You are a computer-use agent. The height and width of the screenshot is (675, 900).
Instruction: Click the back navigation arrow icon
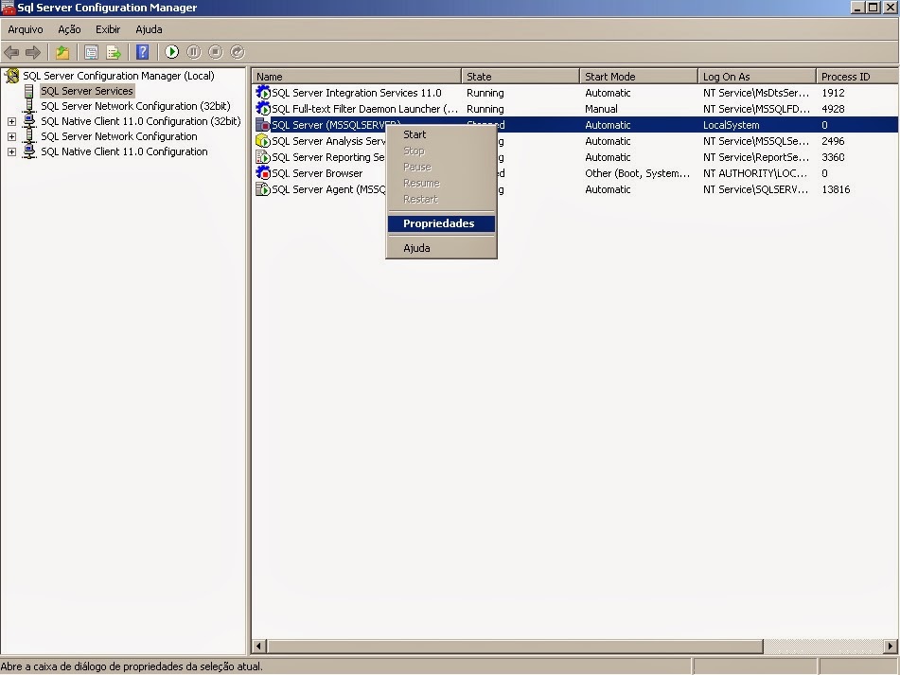[12, 52]
